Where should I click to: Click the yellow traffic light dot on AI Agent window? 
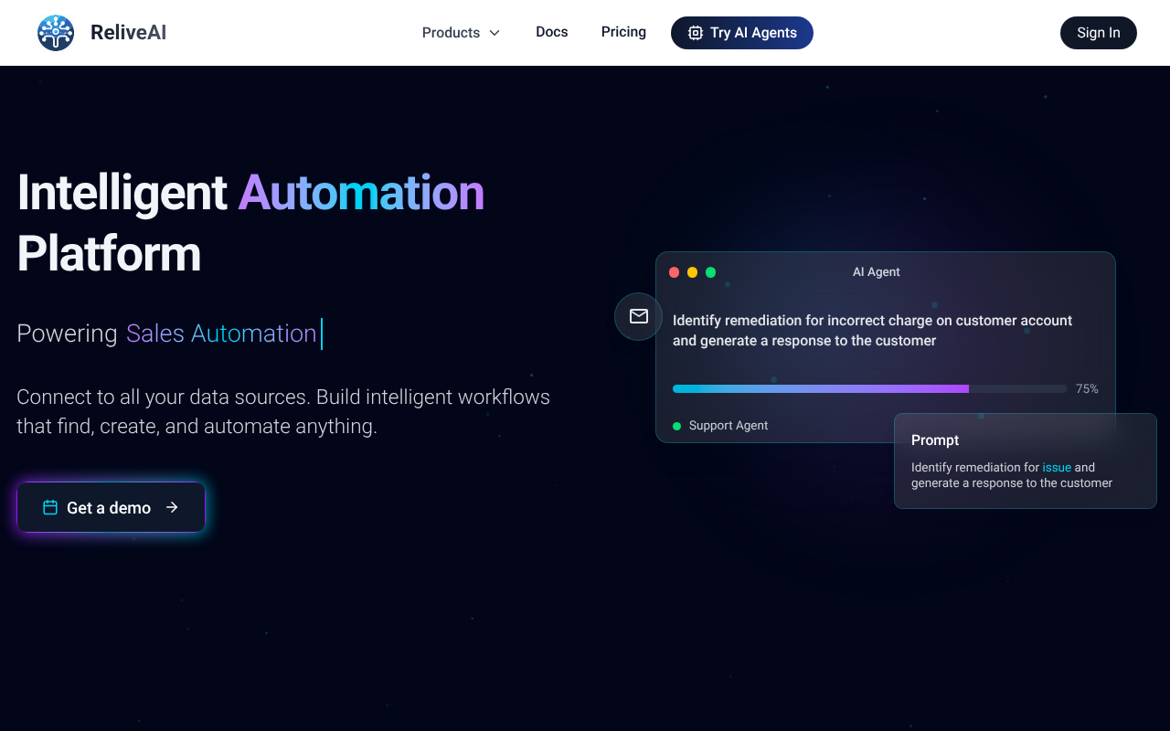692,271
